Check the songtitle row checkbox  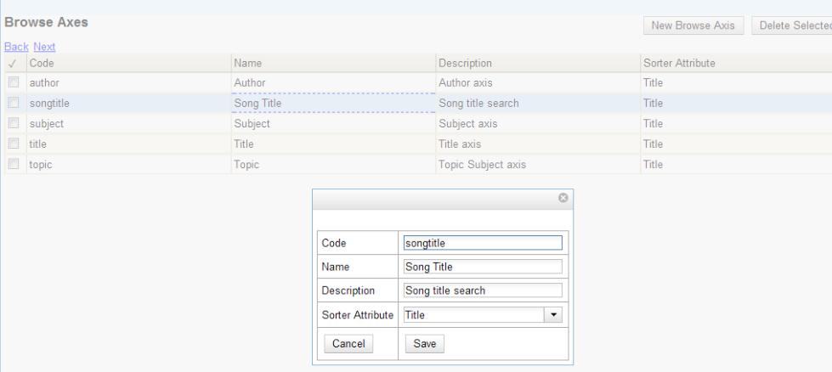[14, 104]
